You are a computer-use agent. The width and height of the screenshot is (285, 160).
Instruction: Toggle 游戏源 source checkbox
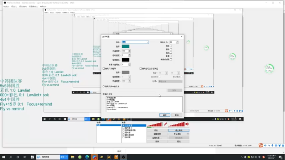(124, 137)
